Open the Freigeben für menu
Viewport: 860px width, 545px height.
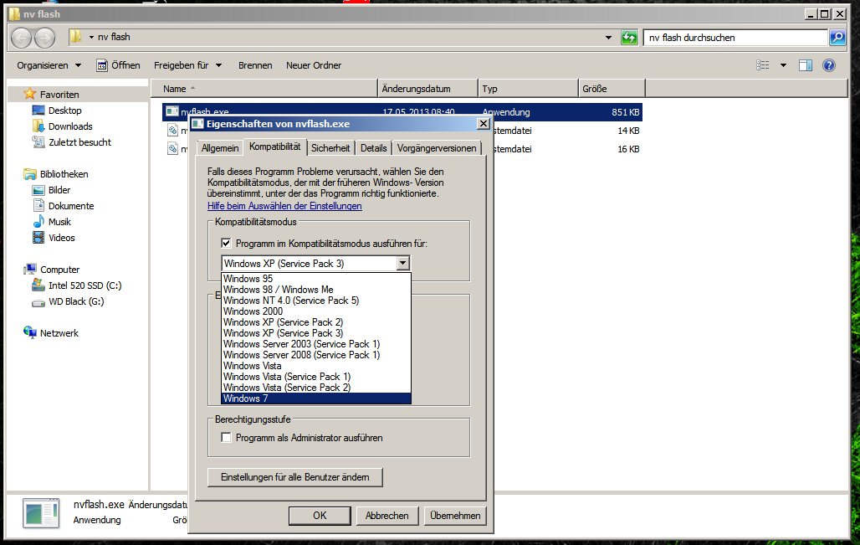click(187, 65)
